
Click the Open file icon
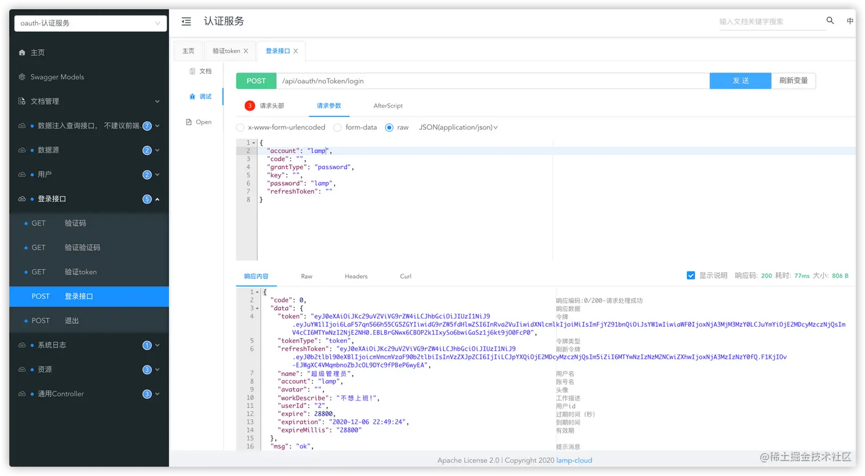coord(189,122)
